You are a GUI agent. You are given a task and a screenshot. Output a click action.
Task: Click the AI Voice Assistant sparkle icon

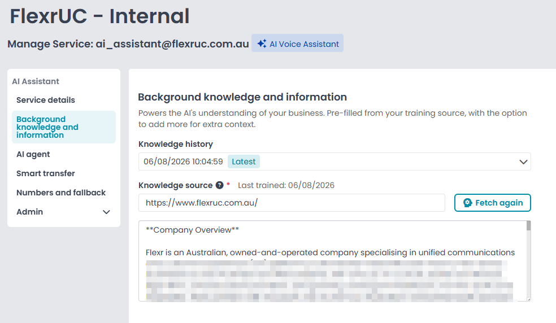262,43
